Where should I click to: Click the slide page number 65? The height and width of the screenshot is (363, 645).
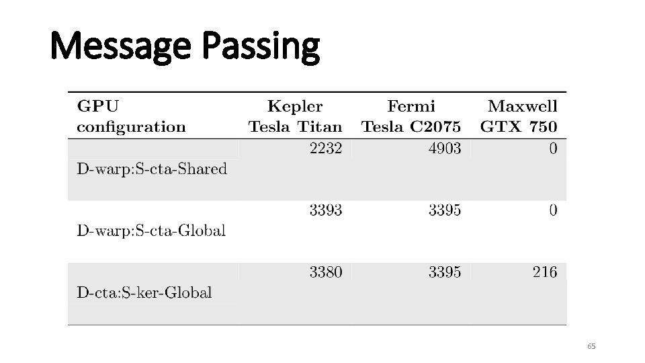pos(591,346)
